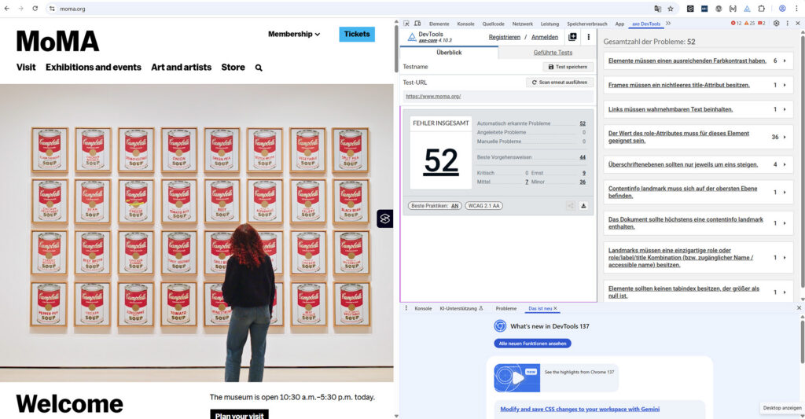Export axe results with download icon
Viewport: 805px width, 419px height.
583,206
